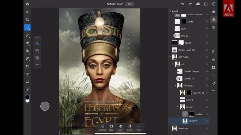241x135 pixels.
Task: Collapse the Group 1 folder
Action: click(178, 107)
